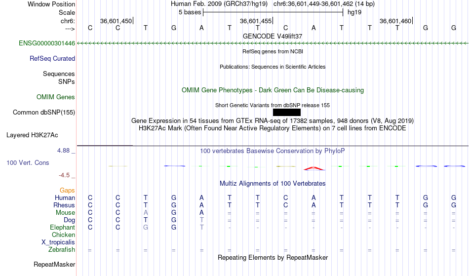The height and width of the screenshot is (276, 469).
Task: Click the 'RefSeq genes from NCBI' title
Action: coord(273,51)
